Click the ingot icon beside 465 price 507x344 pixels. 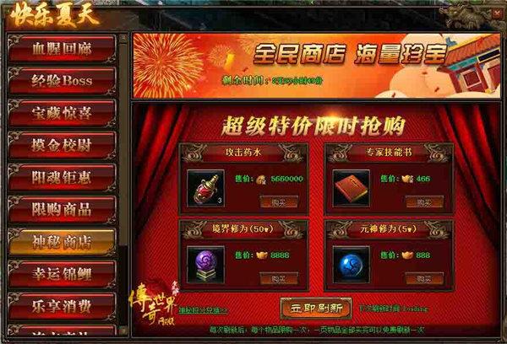407,179
